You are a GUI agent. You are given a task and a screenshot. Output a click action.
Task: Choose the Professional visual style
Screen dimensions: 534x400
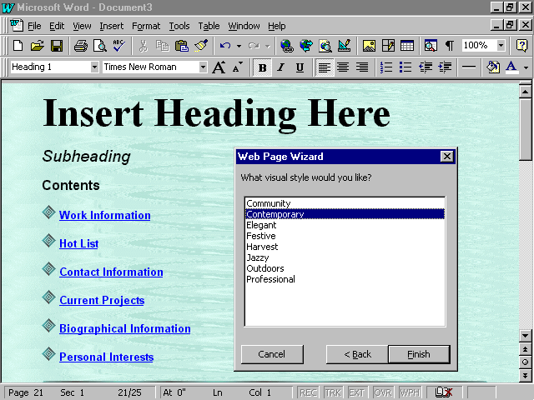[345, 279]
